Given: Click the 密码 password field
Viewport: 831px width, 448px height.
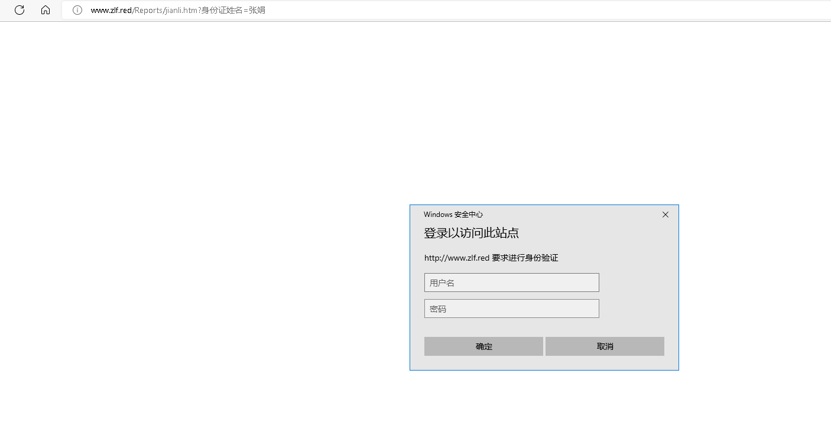Looking at the screenshot, I should pyautogui.click(x=512, y=309).
